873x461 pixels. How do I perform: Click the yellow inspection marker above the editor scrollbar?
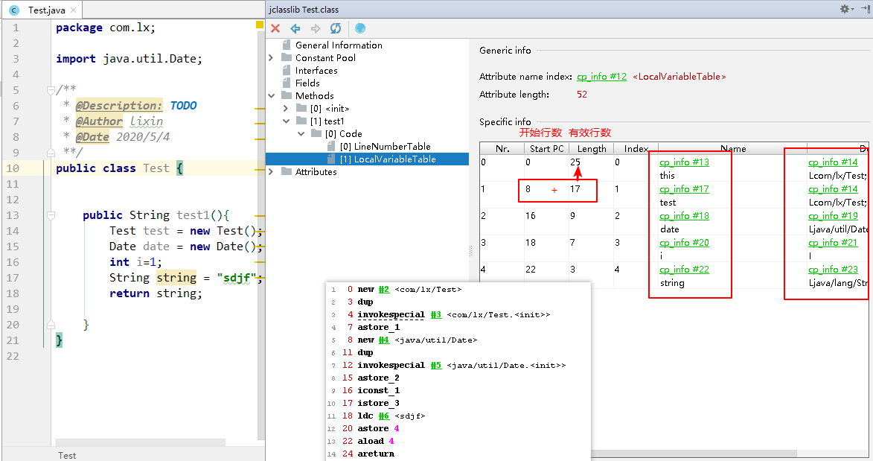[260, 25]
